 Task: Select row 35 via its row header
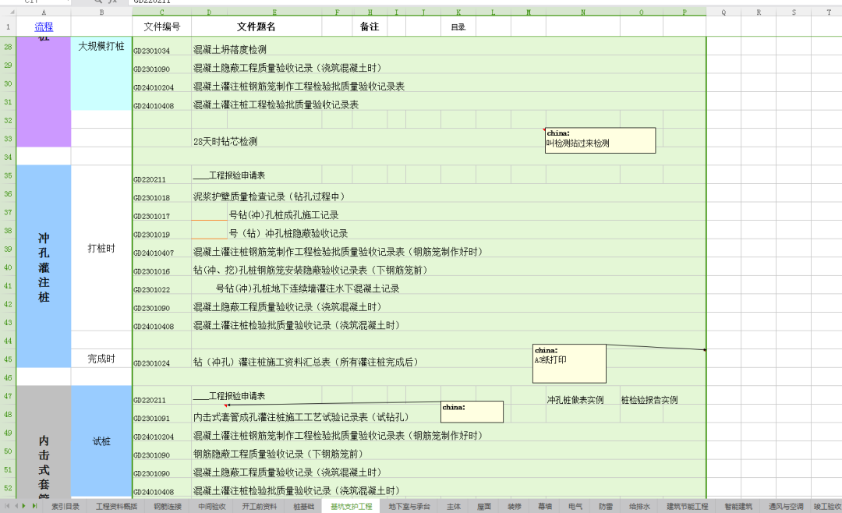(8, 175)
